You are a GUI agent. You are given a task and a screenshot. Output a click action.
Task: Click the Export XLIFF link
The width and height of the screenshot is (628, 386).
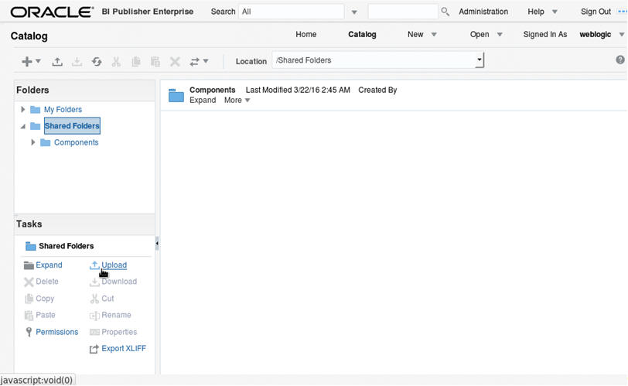tap(124, 349)
